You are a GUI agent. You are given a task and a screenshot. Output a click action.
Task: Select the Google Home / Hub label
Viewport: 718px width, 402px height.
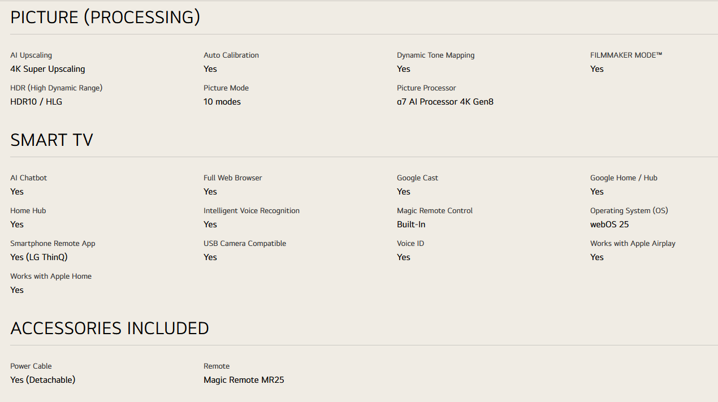tap(624, 178)
